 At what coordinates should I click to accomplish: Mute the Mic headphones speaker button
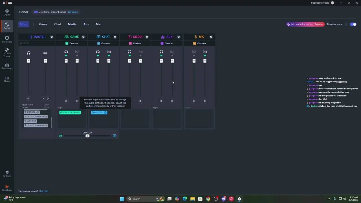pos(194,101)
